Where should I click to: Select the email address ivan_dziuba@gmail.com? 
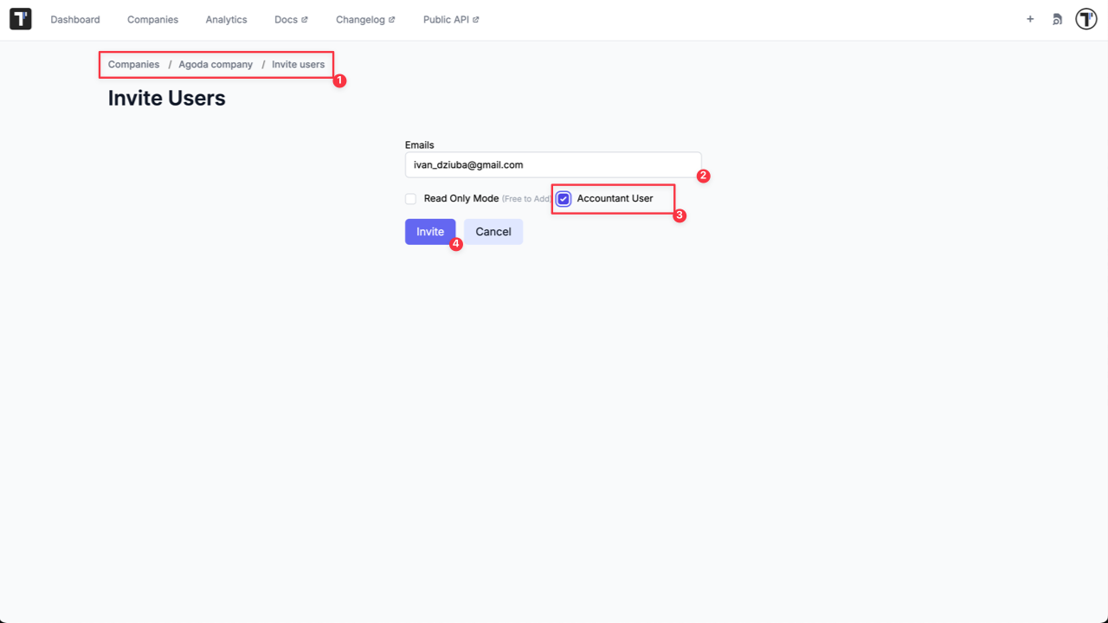[468, 164]
